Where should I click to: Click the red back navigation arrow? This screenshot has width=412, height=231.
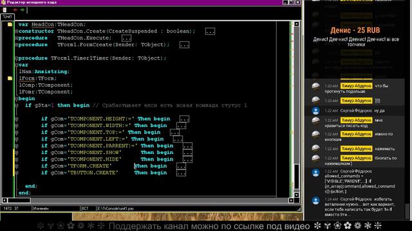tap(15, 10)
